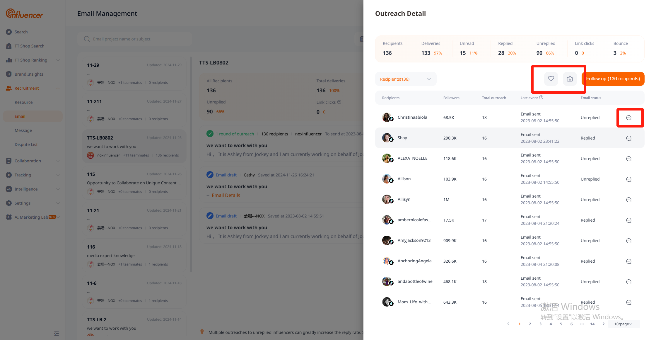
Task: Click Christinaabiola's avatar thumbnail
Action: tap(387, 117)
